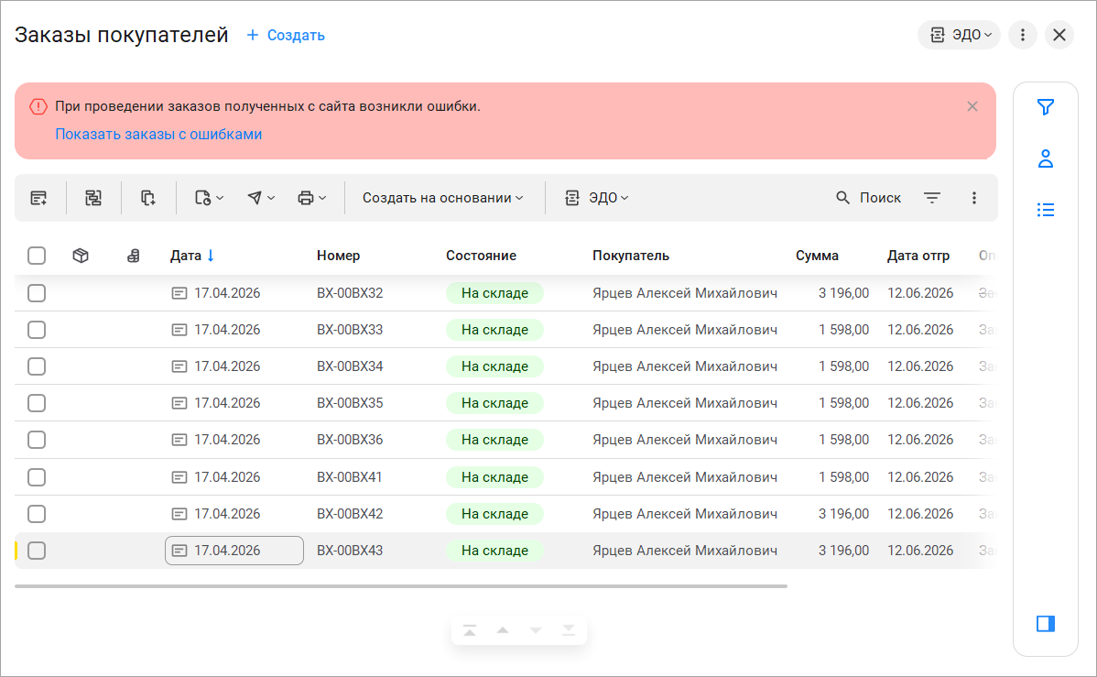1097x677 pixels.
Task: Select the order number ВХ-00ВХ35 cell
Action: 349,403
